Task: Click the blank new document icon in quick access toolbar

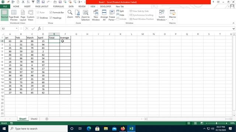Action: [x=18, y=2]
